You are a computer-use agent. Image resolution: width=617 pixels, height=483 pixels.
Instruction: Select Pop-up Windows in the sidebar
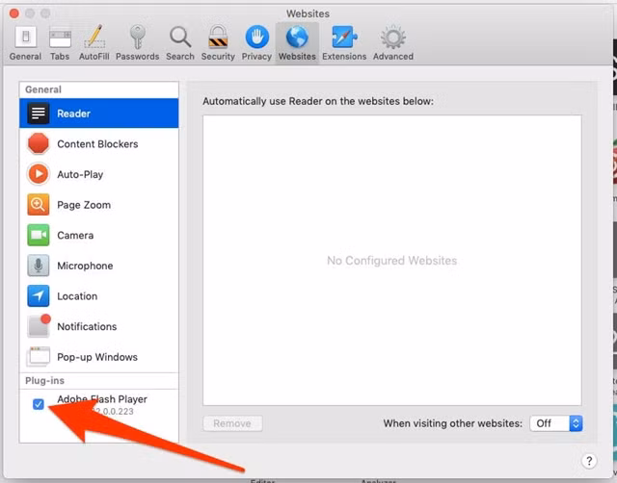96,357
